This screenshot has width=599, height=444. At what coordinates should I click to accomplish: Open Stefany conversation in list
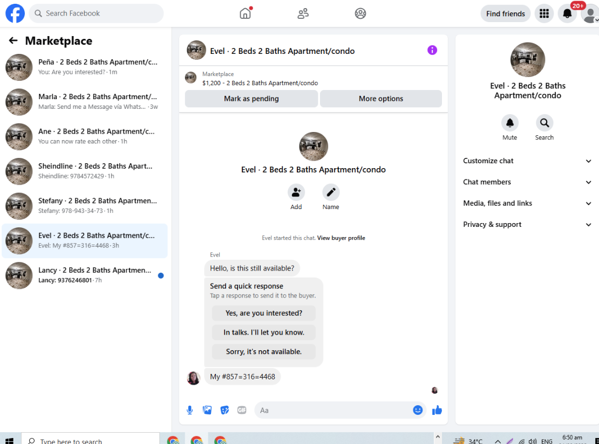(85, 206)
